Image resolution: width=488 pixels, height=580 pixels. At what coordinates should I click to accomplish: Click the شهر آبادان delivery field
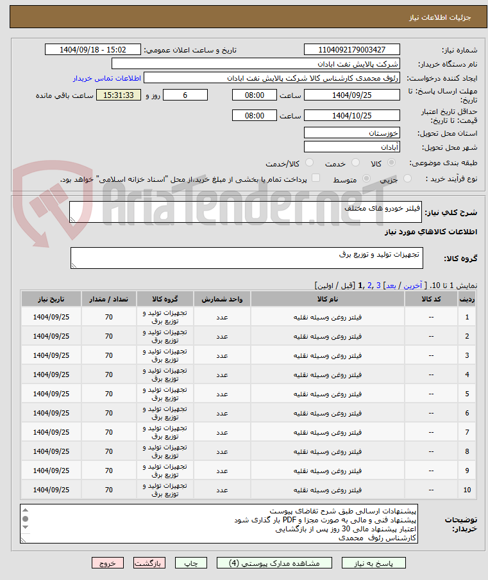(351, 147)
